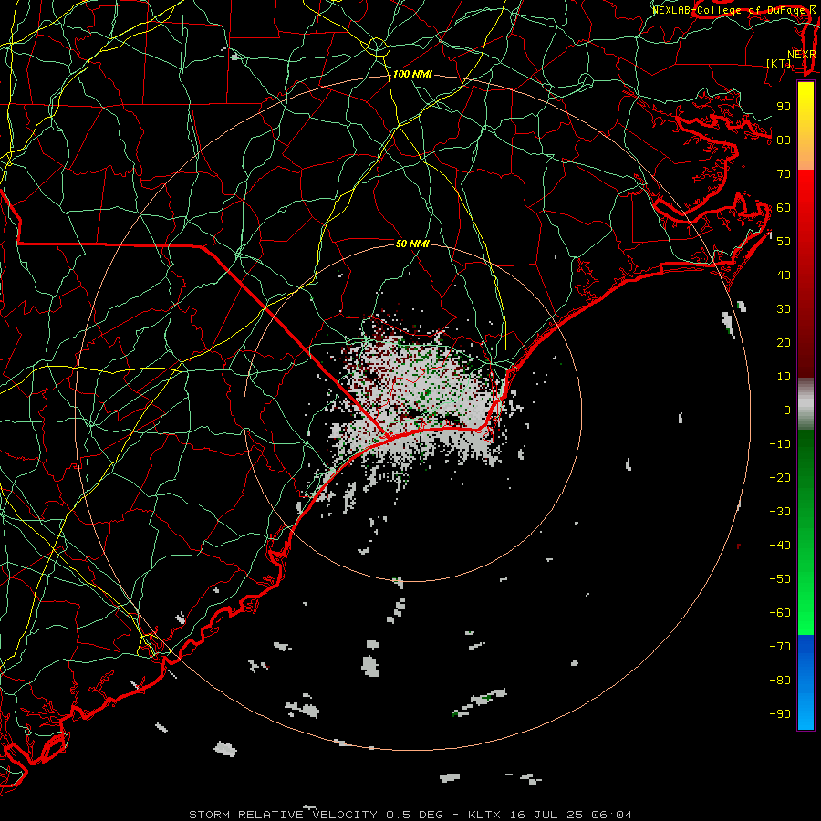Screen dimensions: 821x821
Task: Click the -70 value on the velocity scale
Action: 780,647
